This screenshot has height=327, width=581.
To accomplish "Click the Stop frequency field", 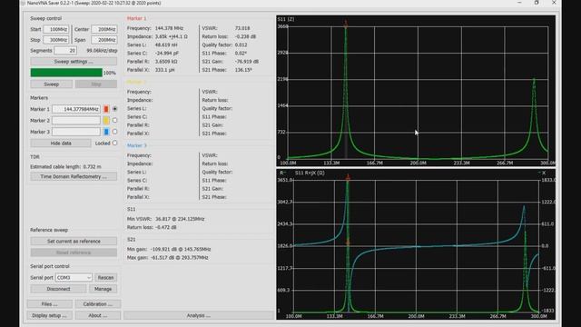I will [x=56, y=40].
